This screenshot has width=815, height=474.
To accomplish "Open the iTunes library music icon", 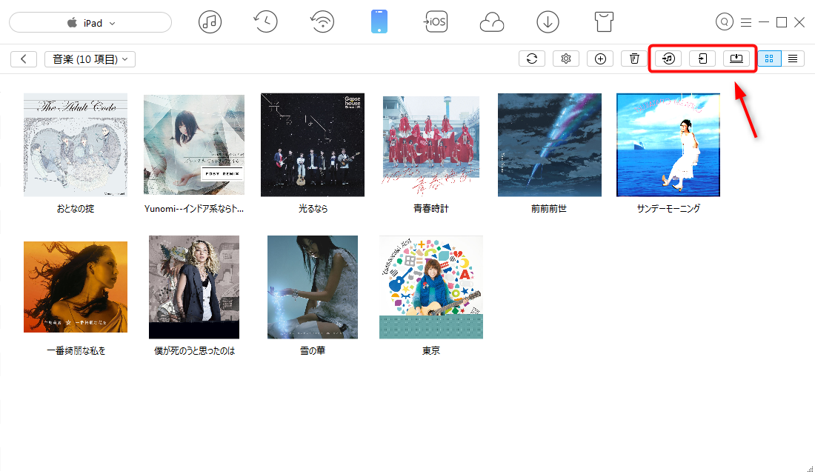I will pyautogui.click(x=210, y=22).
